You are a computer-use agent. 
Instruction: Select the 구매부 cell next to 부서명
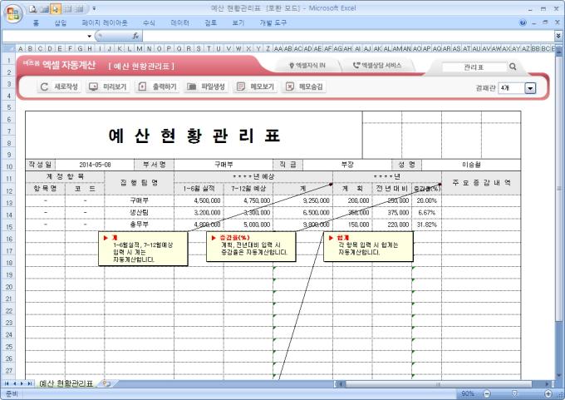pos(224,165)
